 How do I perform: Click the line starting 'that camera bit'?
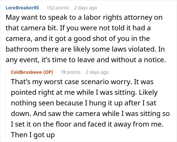78,28
